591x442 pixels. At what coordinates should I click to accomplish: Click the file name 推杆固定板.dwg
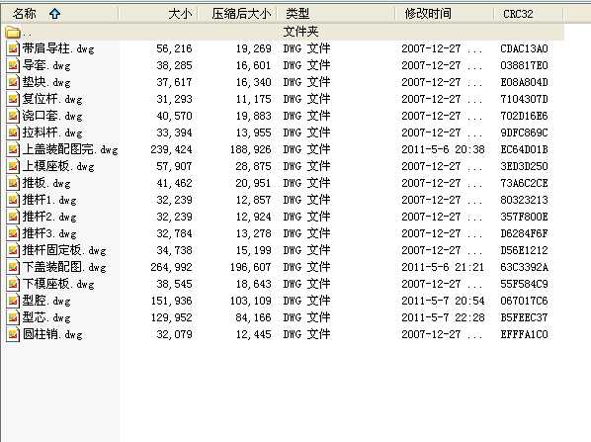[x=64, y=250]
